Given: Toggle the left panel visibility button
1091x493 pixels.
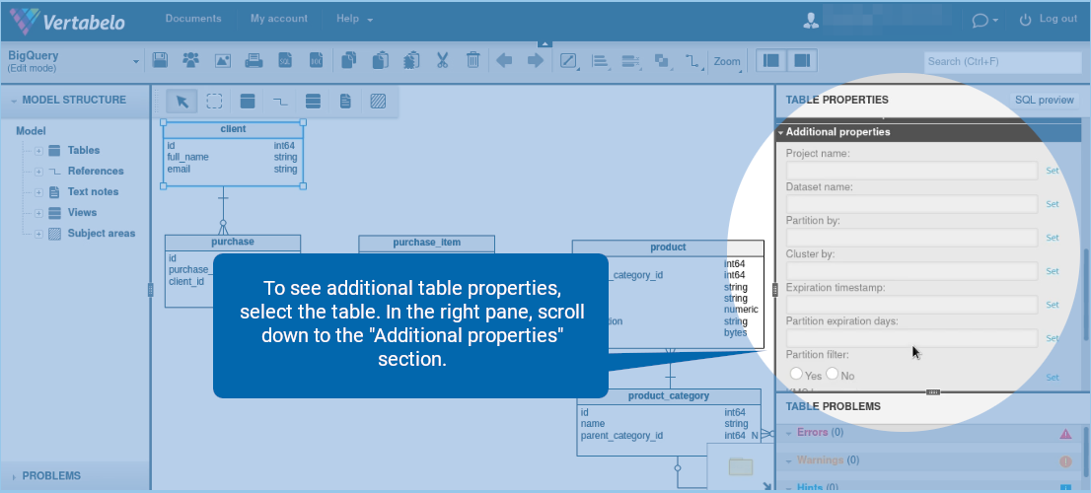Looking at the screenshot, I should (771, 60).
